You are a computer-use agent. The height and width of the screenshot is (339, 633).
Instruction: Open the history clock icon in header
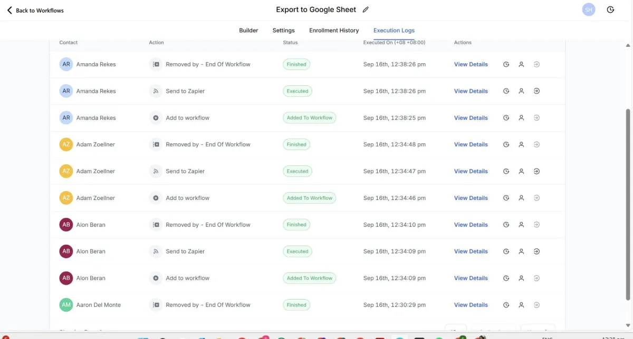tap(610, 10)
